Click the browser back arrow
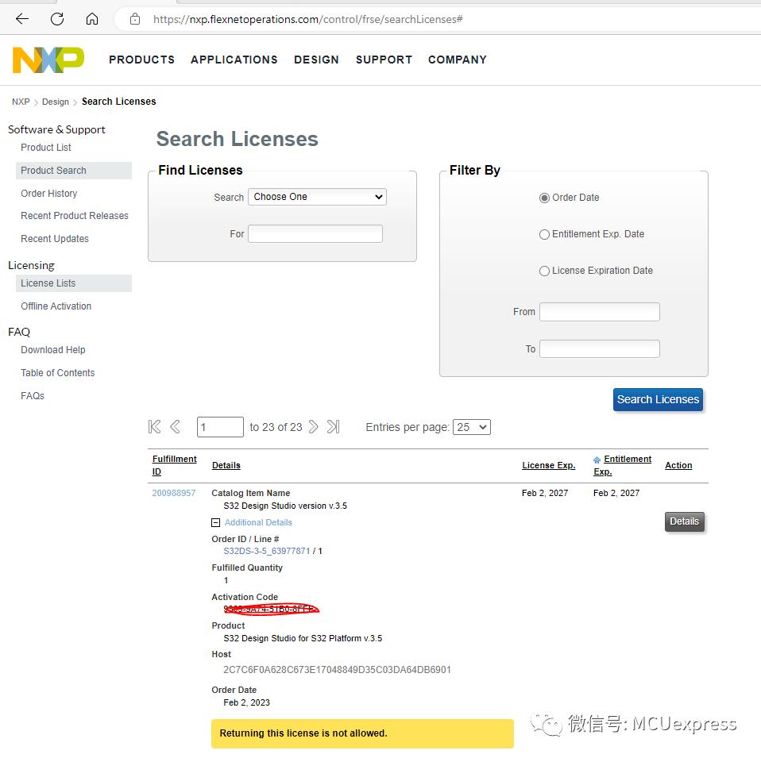Image resolution: width=761 pixels, height=758 pixels. coord(22,19)
